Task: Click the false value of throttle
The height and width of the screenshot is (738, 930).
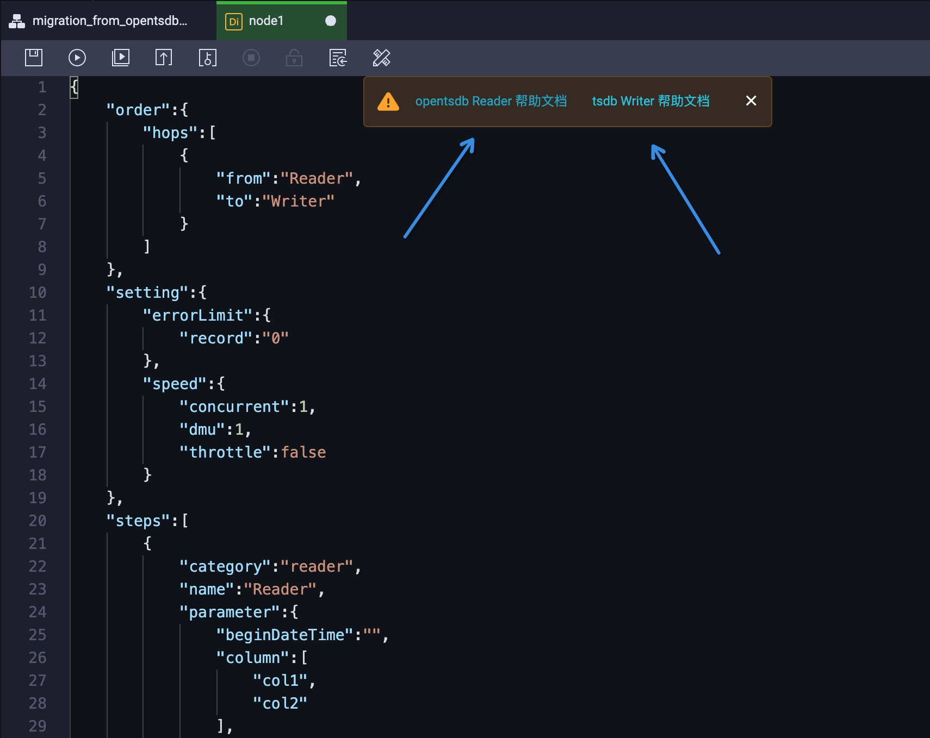Action: pos(303,452)
